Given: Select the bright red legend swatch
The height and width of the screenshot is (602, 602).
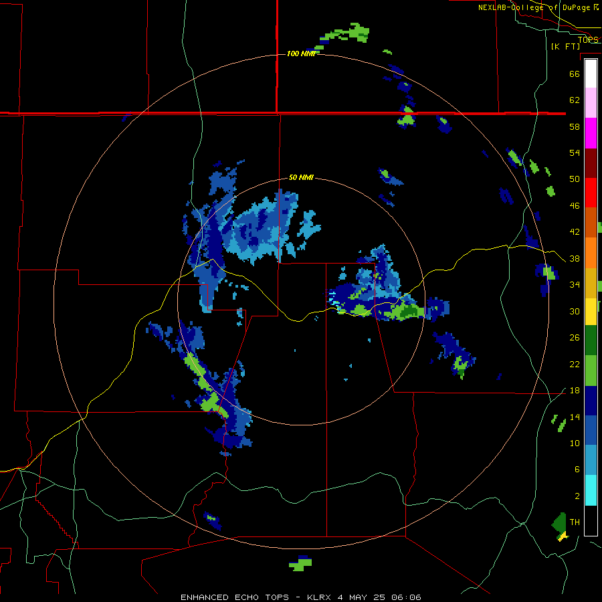Looking at the screenshot, I should [591, 193].
